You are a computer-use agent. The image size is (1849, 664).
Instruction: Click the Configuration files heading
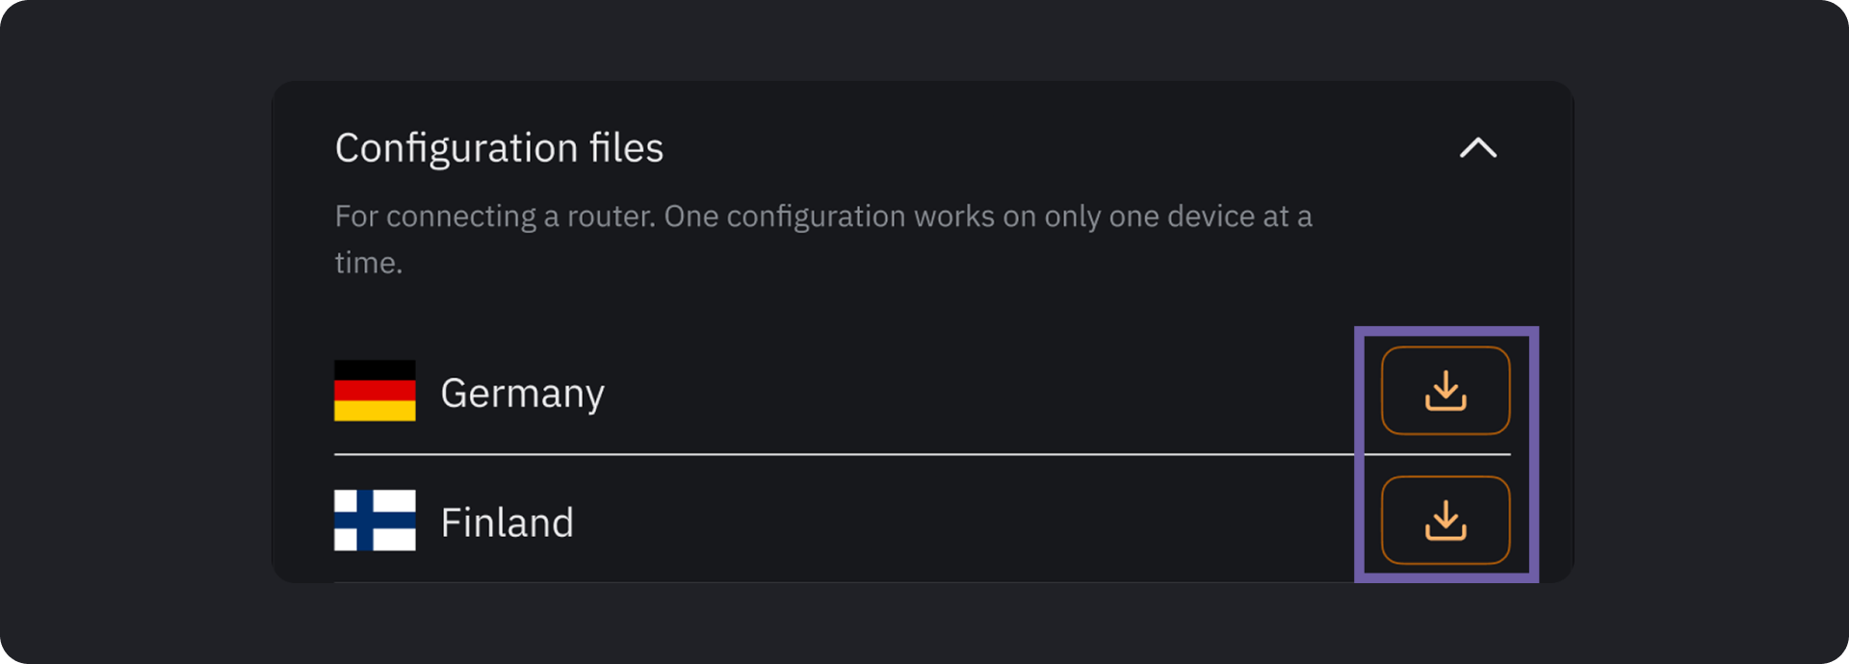[x=499, y=148]
